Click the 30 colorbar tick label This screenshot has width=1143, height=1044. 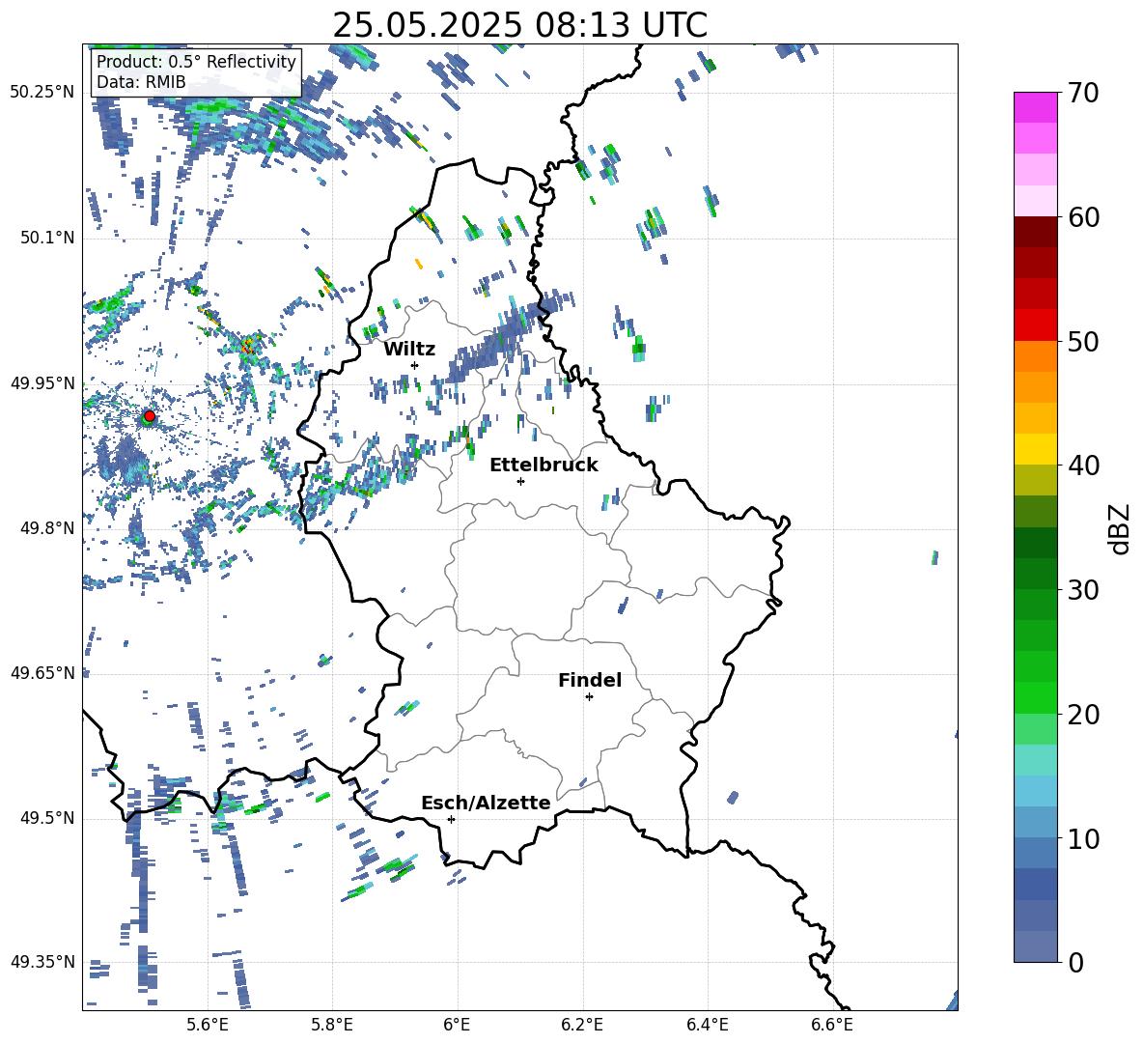(1084, 589)
